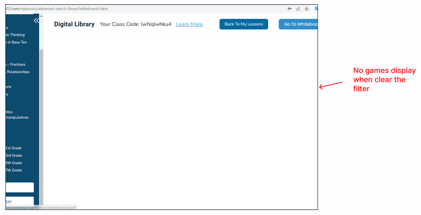Click the Go To Whiteboard button

click(x=298, y=24)
